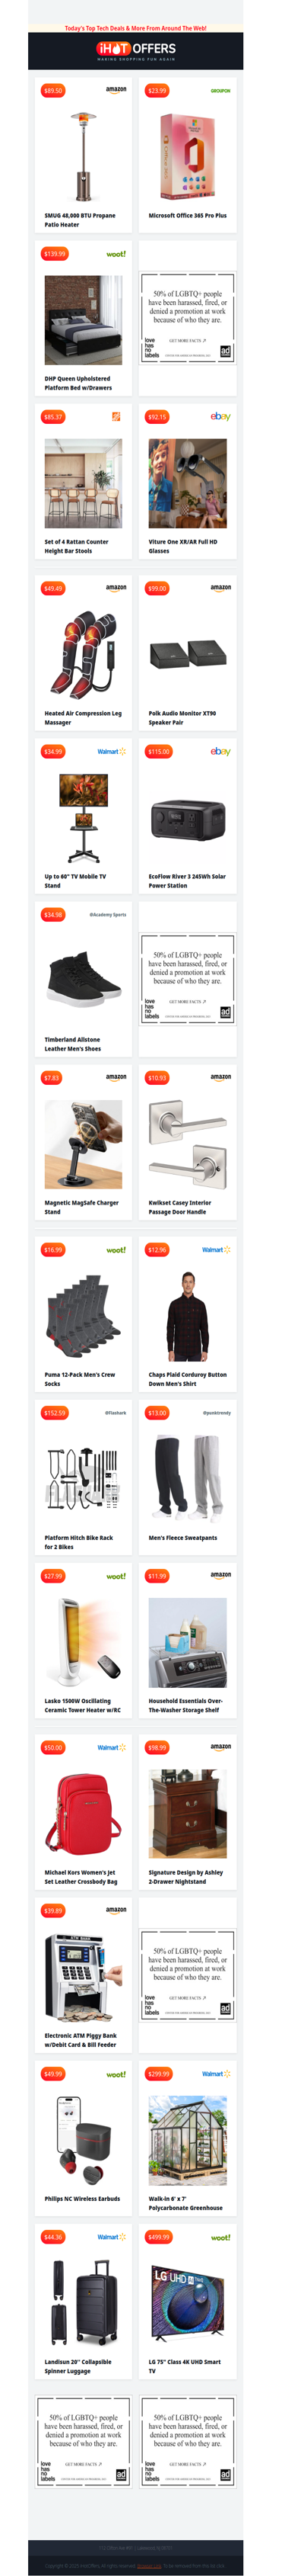Click the iHot Offers logo header
The image size is (304, 2576).
coord(135,50)
